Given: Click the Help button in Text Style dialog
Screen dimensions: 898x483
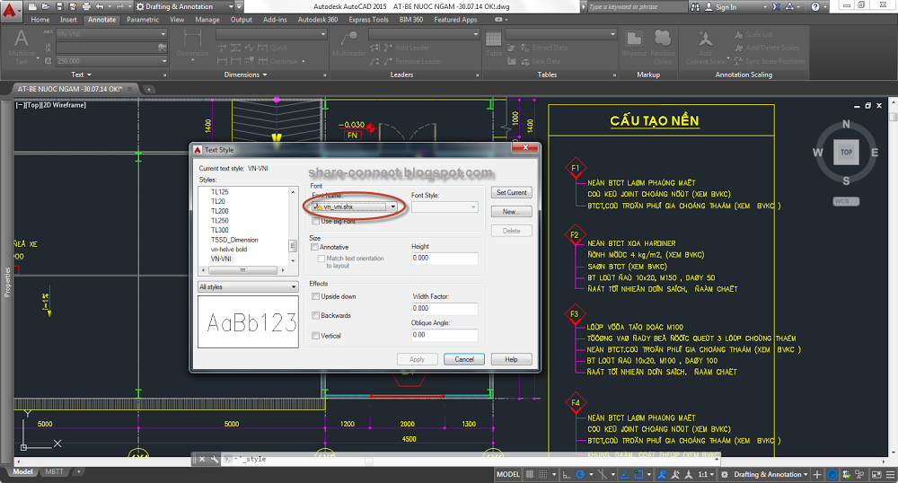Looking at the screenshot, I should [x=512, y=359].
